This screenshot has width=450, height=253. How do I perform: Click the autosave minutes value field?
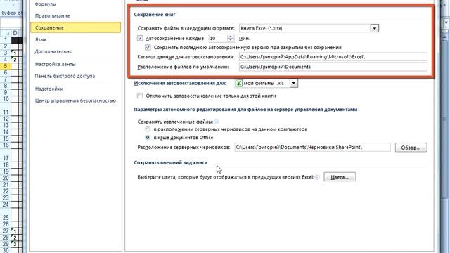coord(217,38)
